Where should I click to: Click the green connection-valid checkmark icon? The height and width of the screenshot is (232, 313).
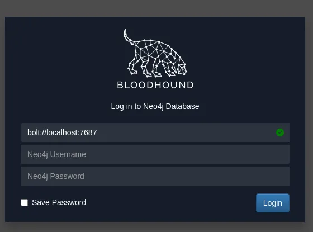[280, 132]
